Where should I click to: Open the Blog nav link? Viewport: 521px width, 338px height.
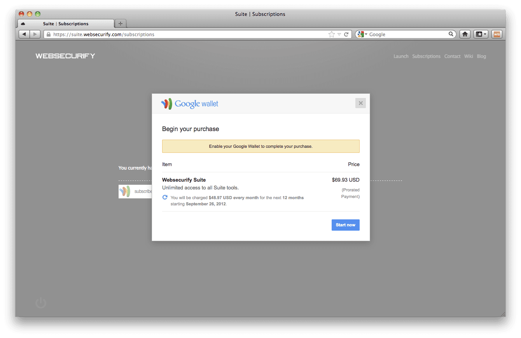tap(481, 56)
